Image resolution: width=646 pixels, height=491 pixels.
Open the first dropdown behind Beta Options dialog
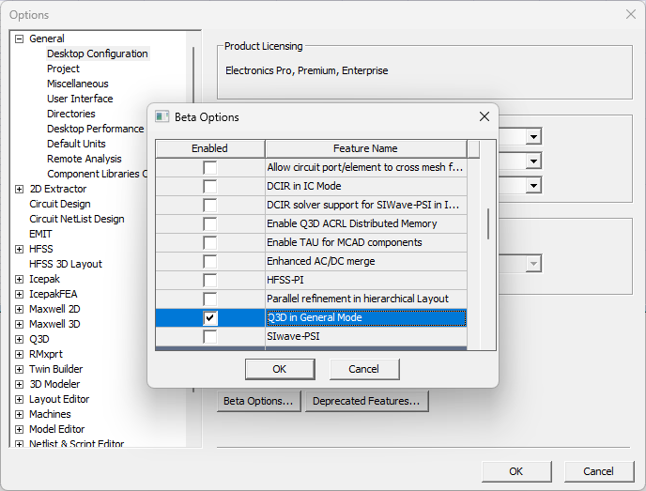point(533,137)
